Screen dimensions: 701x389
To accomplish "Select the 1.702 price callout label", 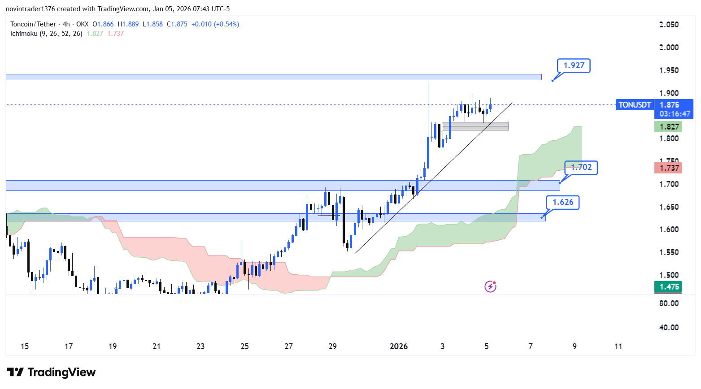I will pos(581,167).
